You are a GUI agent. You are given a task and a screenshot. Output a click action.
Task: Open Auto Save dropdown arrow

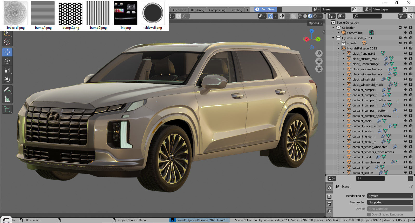280,9
